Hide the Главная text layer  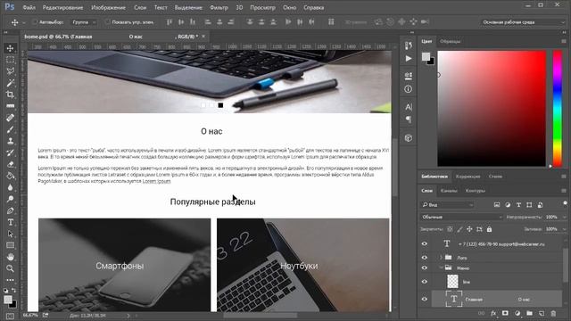[425, 300]
